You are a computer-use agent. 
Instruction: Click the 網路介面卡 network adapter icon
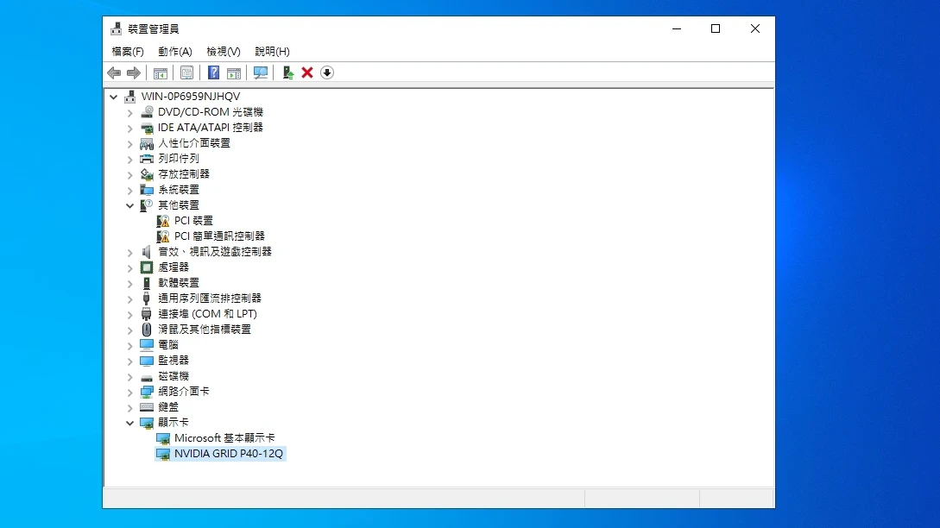coord(147,392)
